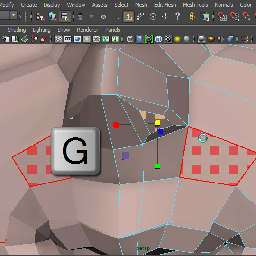Open the Normals menu
This screenshot has height=256, width=256.
coord(224,5)
